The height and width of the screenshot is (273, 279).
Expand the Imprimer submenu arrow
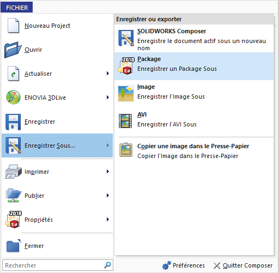tap(108, 172)
